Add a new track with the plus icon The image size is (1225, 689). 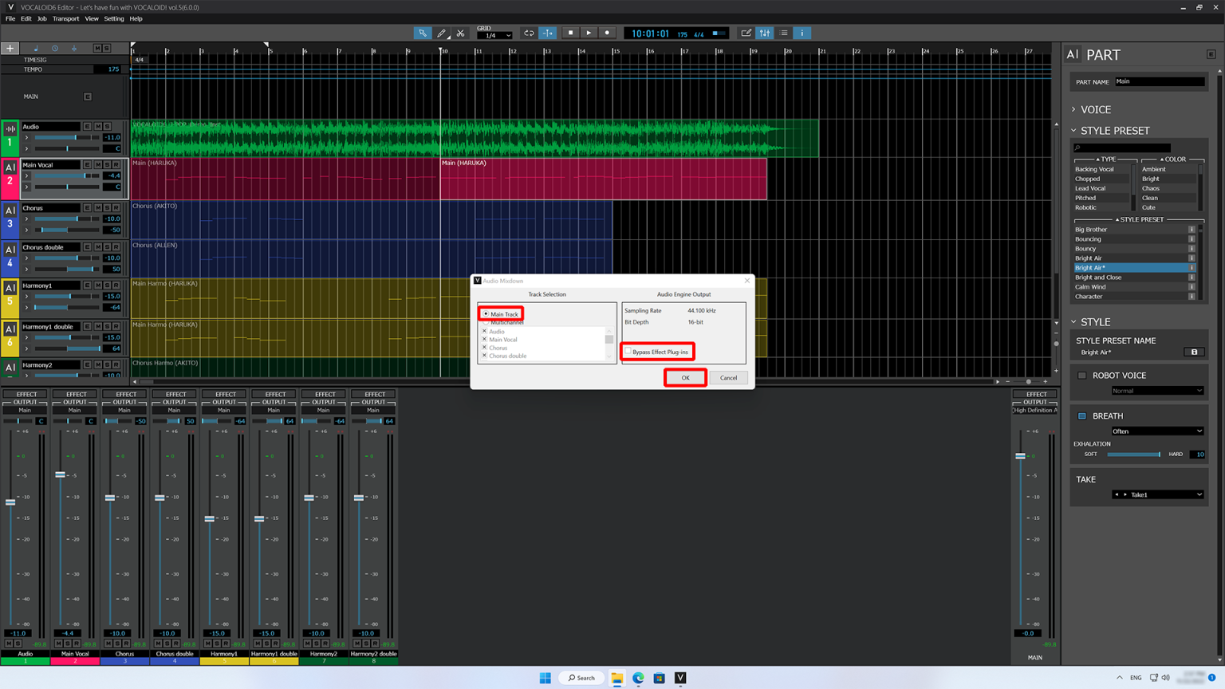(10, 48)
